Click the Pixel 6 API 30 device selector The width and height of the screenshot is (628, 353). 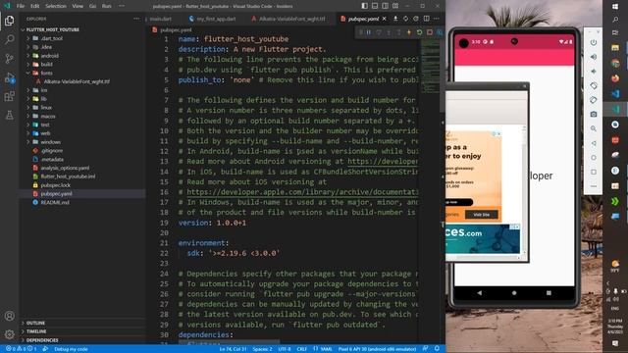point(377,349)
